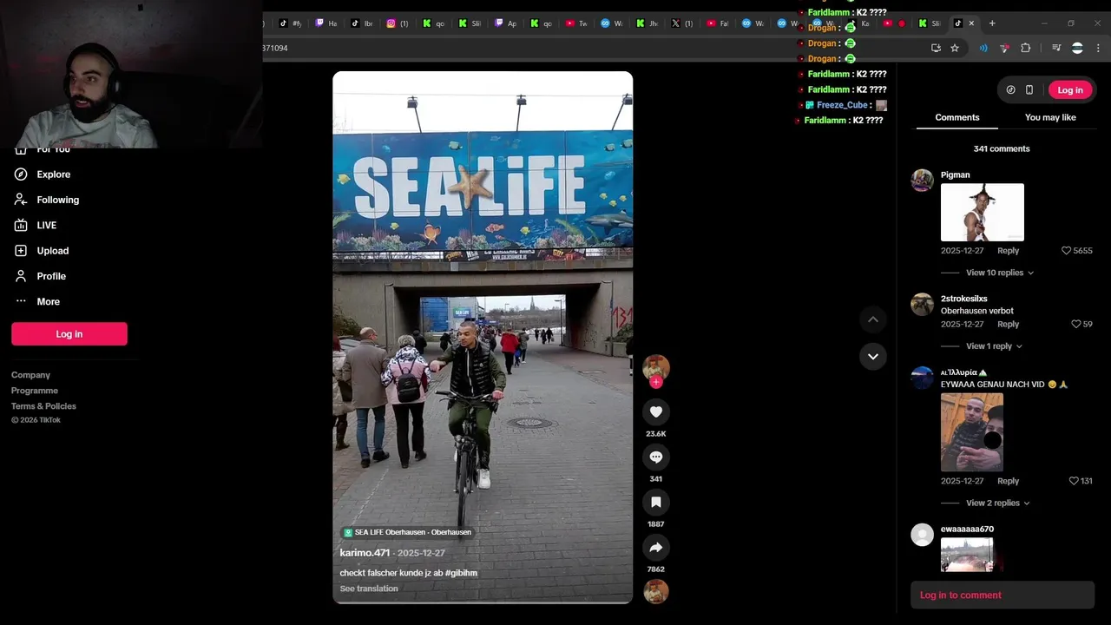Image resolution: width=1111 pixels, height=625 pixels.
Task: Like the video with the heart icon
Action: click(656, 411)
